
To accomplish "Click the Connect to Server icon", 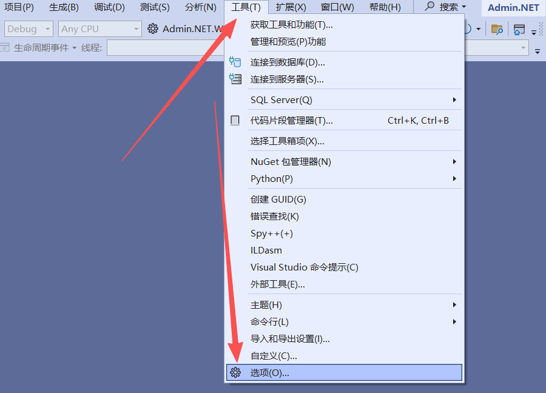I will pyautogui.click(x=235, y=79).
